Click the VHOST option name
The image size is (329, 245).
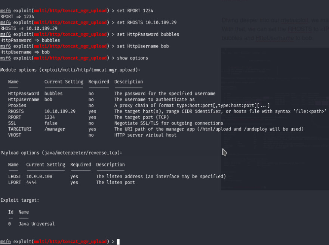(x=15, y=135)
